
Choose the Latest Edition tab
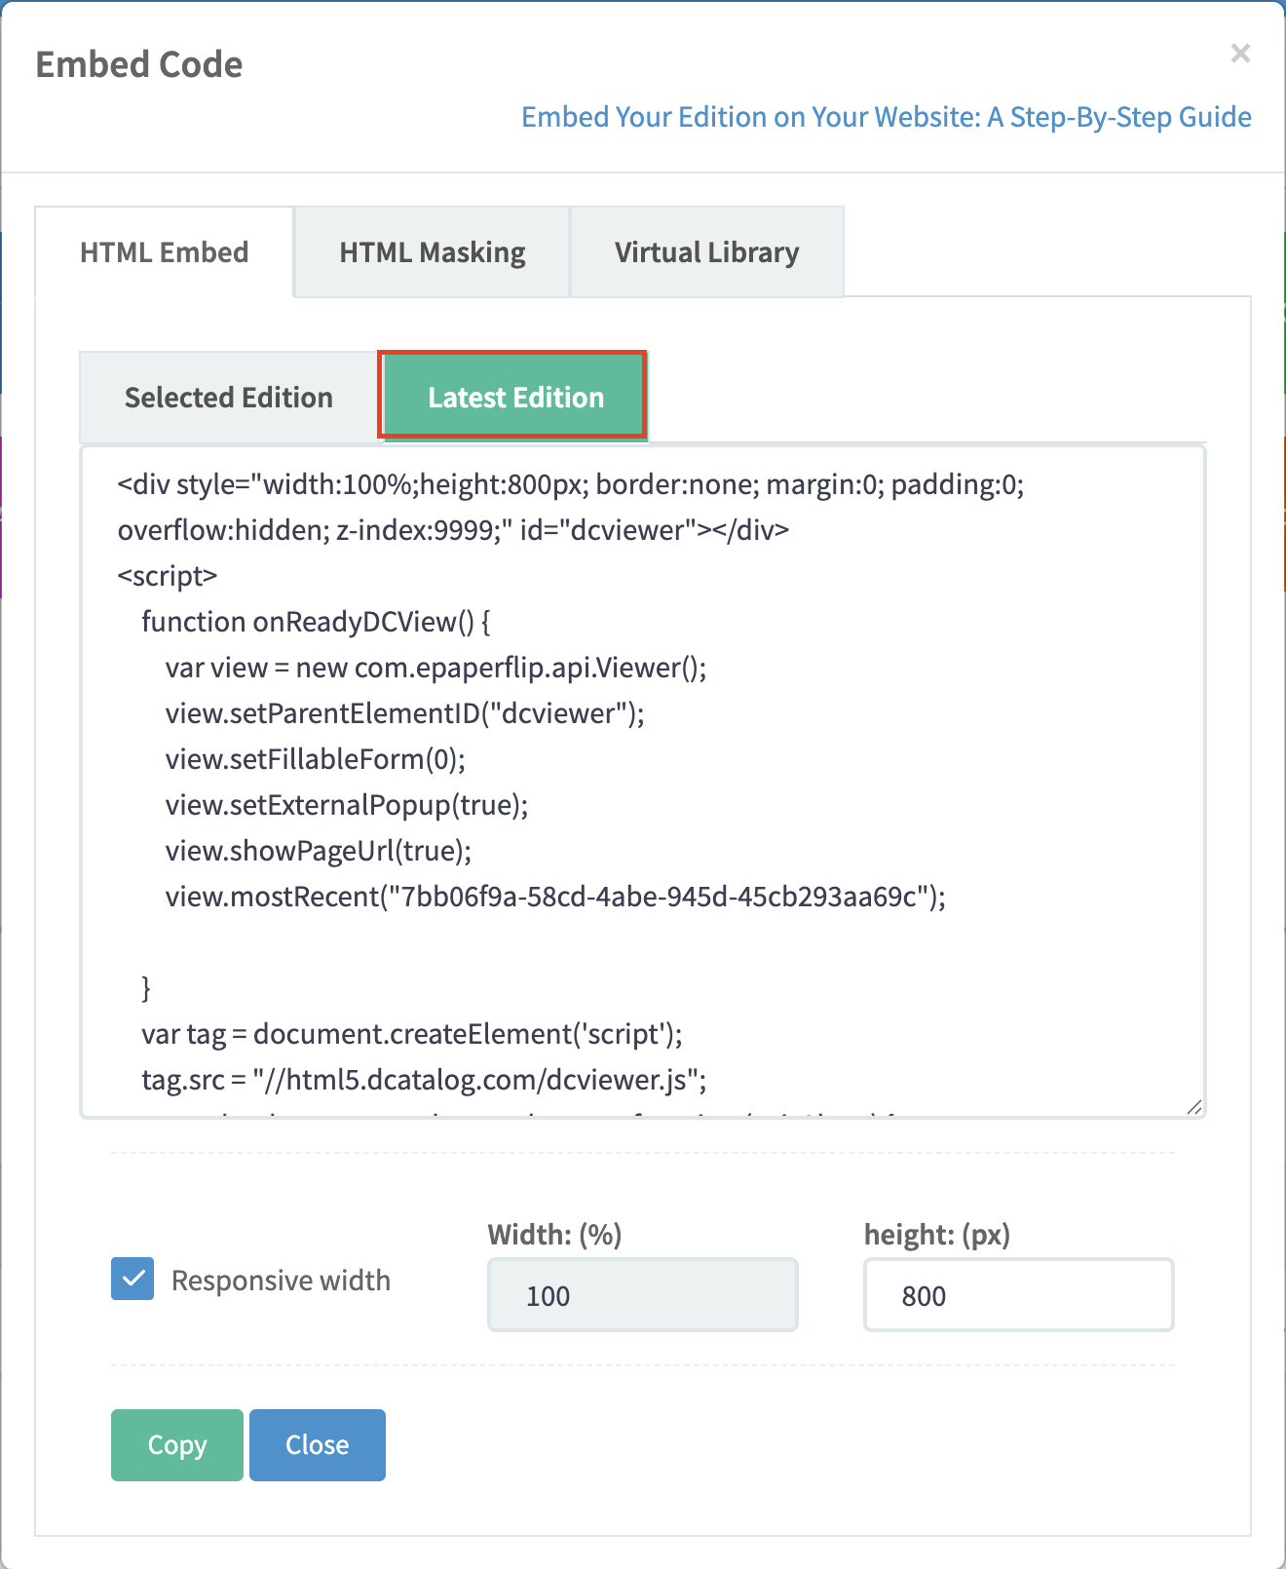click(514, 398)
